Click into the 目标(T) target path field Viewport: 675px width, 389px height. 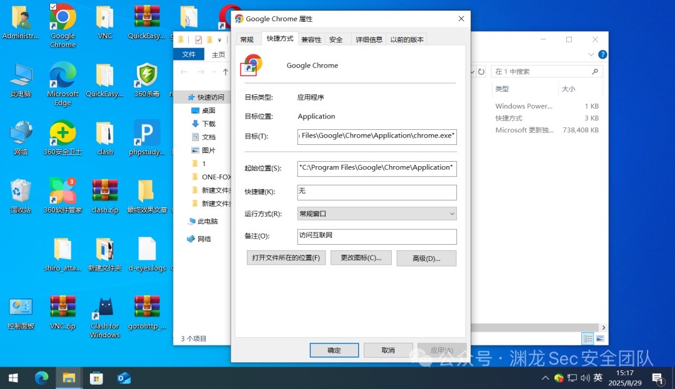[377, 136]
